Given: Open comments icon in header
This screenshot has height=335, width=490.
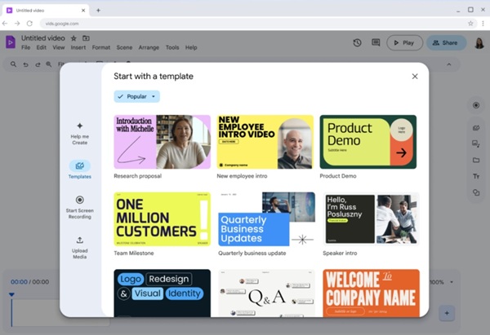Looking at the screenshot, I should coord(376,42).
